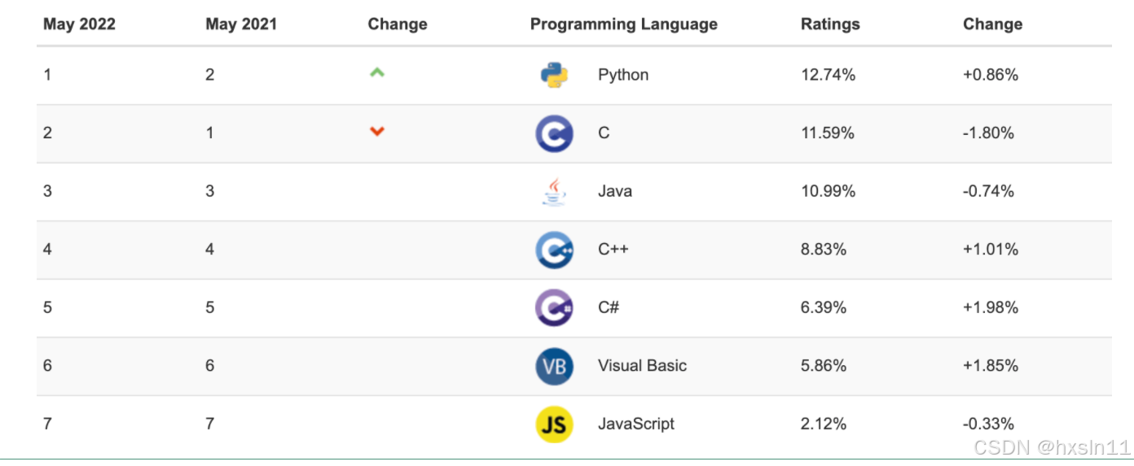1134x466 pixels.
Task: Select the C language name text
Action: pyautogui.click(x=604, y=133)
